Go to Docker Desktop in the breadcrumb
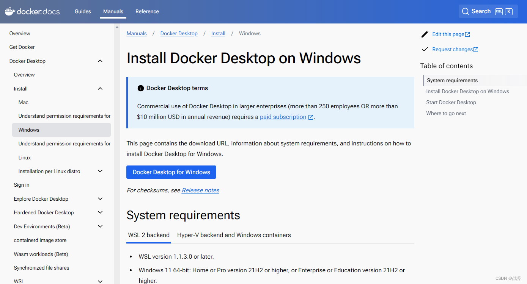Screen dimensions: 527x284 [x=179, y=33]
